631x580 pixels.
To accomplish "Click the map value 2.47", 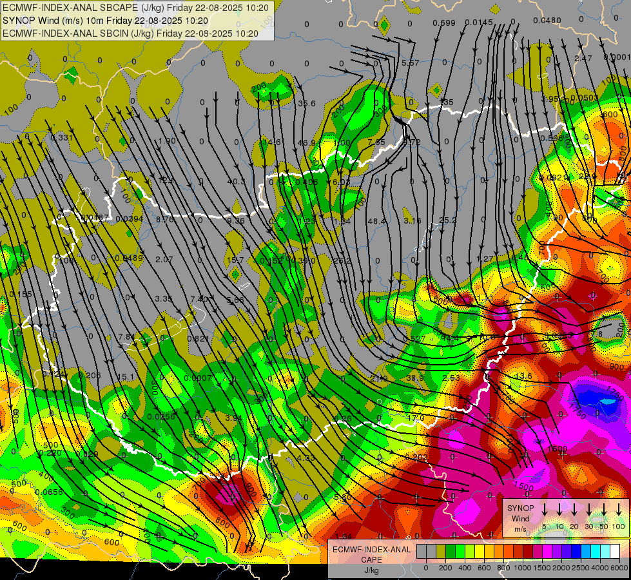I will click(583, 59).
